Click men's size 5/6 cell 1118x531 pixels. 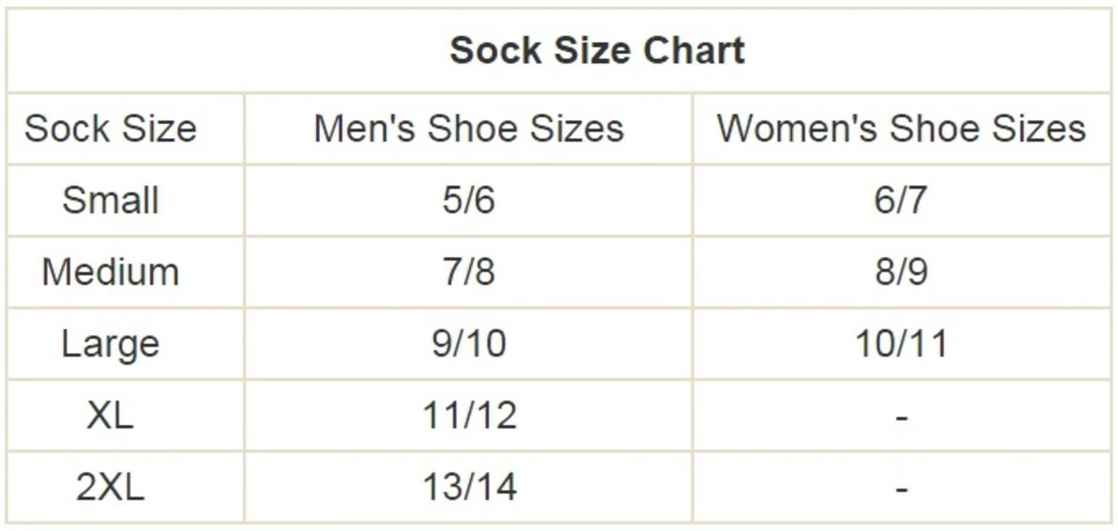click(468, 200)
